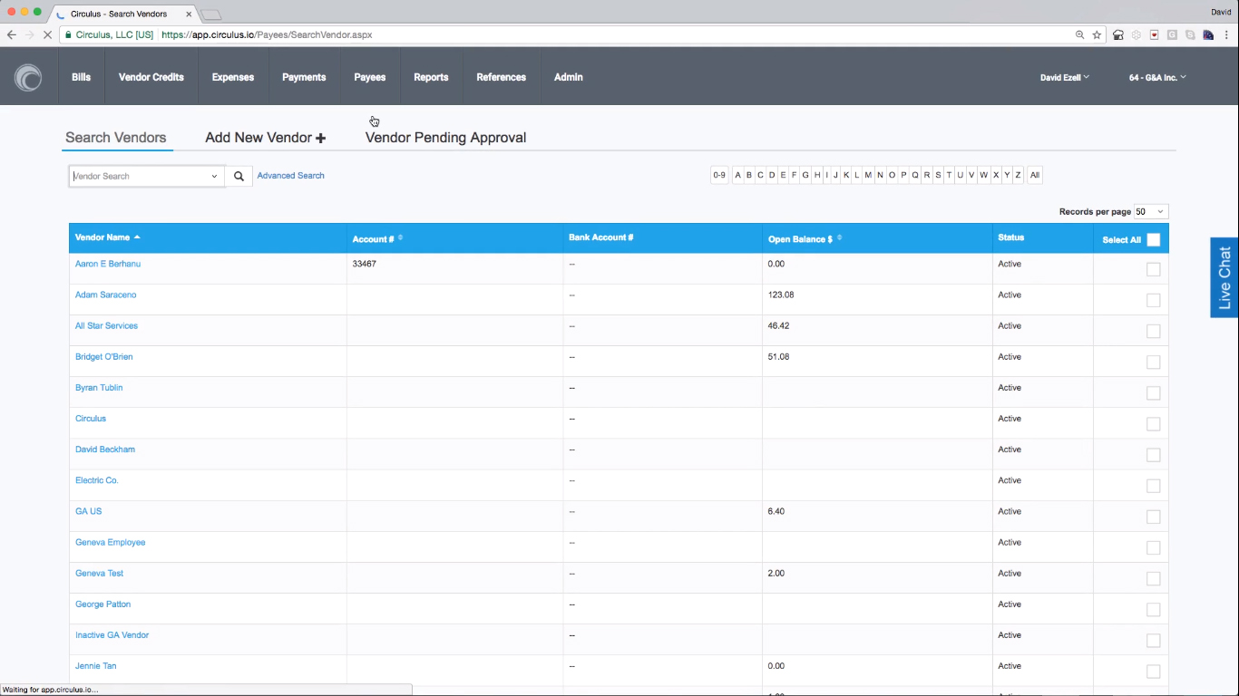Open vendor Electric Co.

coord(97,480)
